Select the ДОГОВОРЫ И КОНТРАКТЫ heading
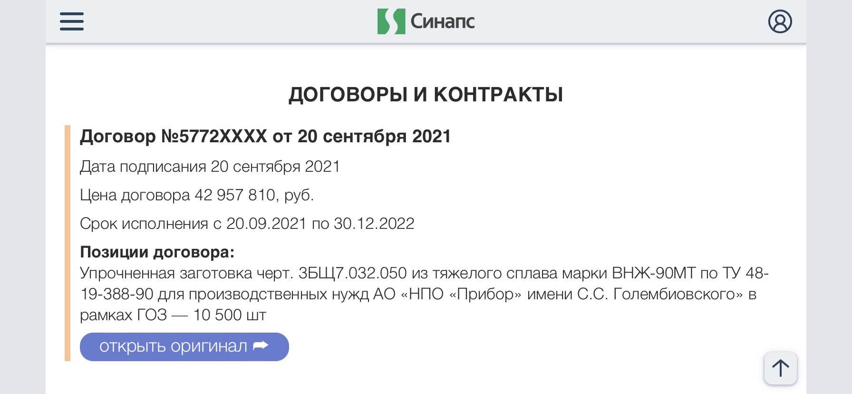The height and width of the screenshot is (394, 852). 426,94
